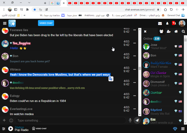Show friends list tab icon

coord(169,32)
